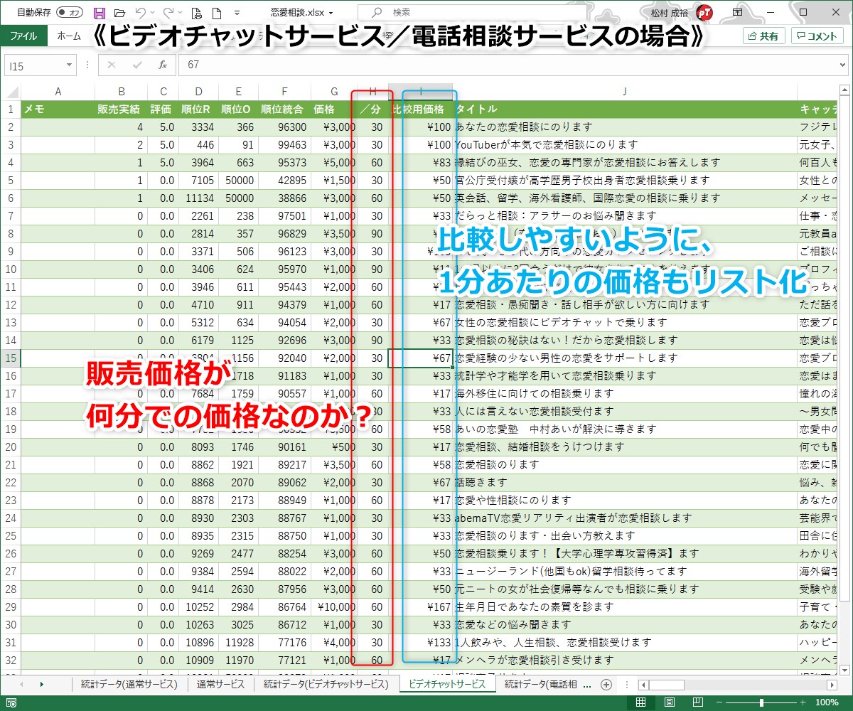Screen dimensions: 853x711
Task: Select column G header
Action: (335, 91)
